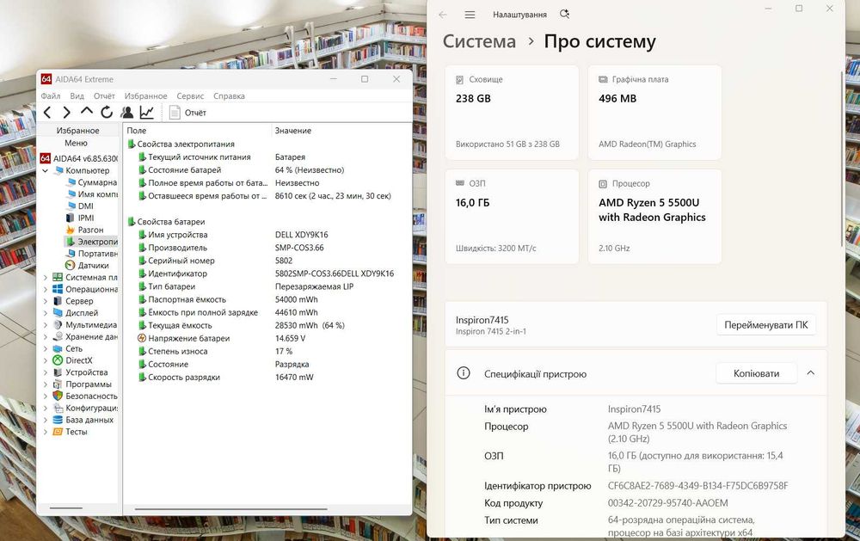This screenshot has height=541, width=860.
Task: Select the Безопасность tree item
Action: click(85, 397)
